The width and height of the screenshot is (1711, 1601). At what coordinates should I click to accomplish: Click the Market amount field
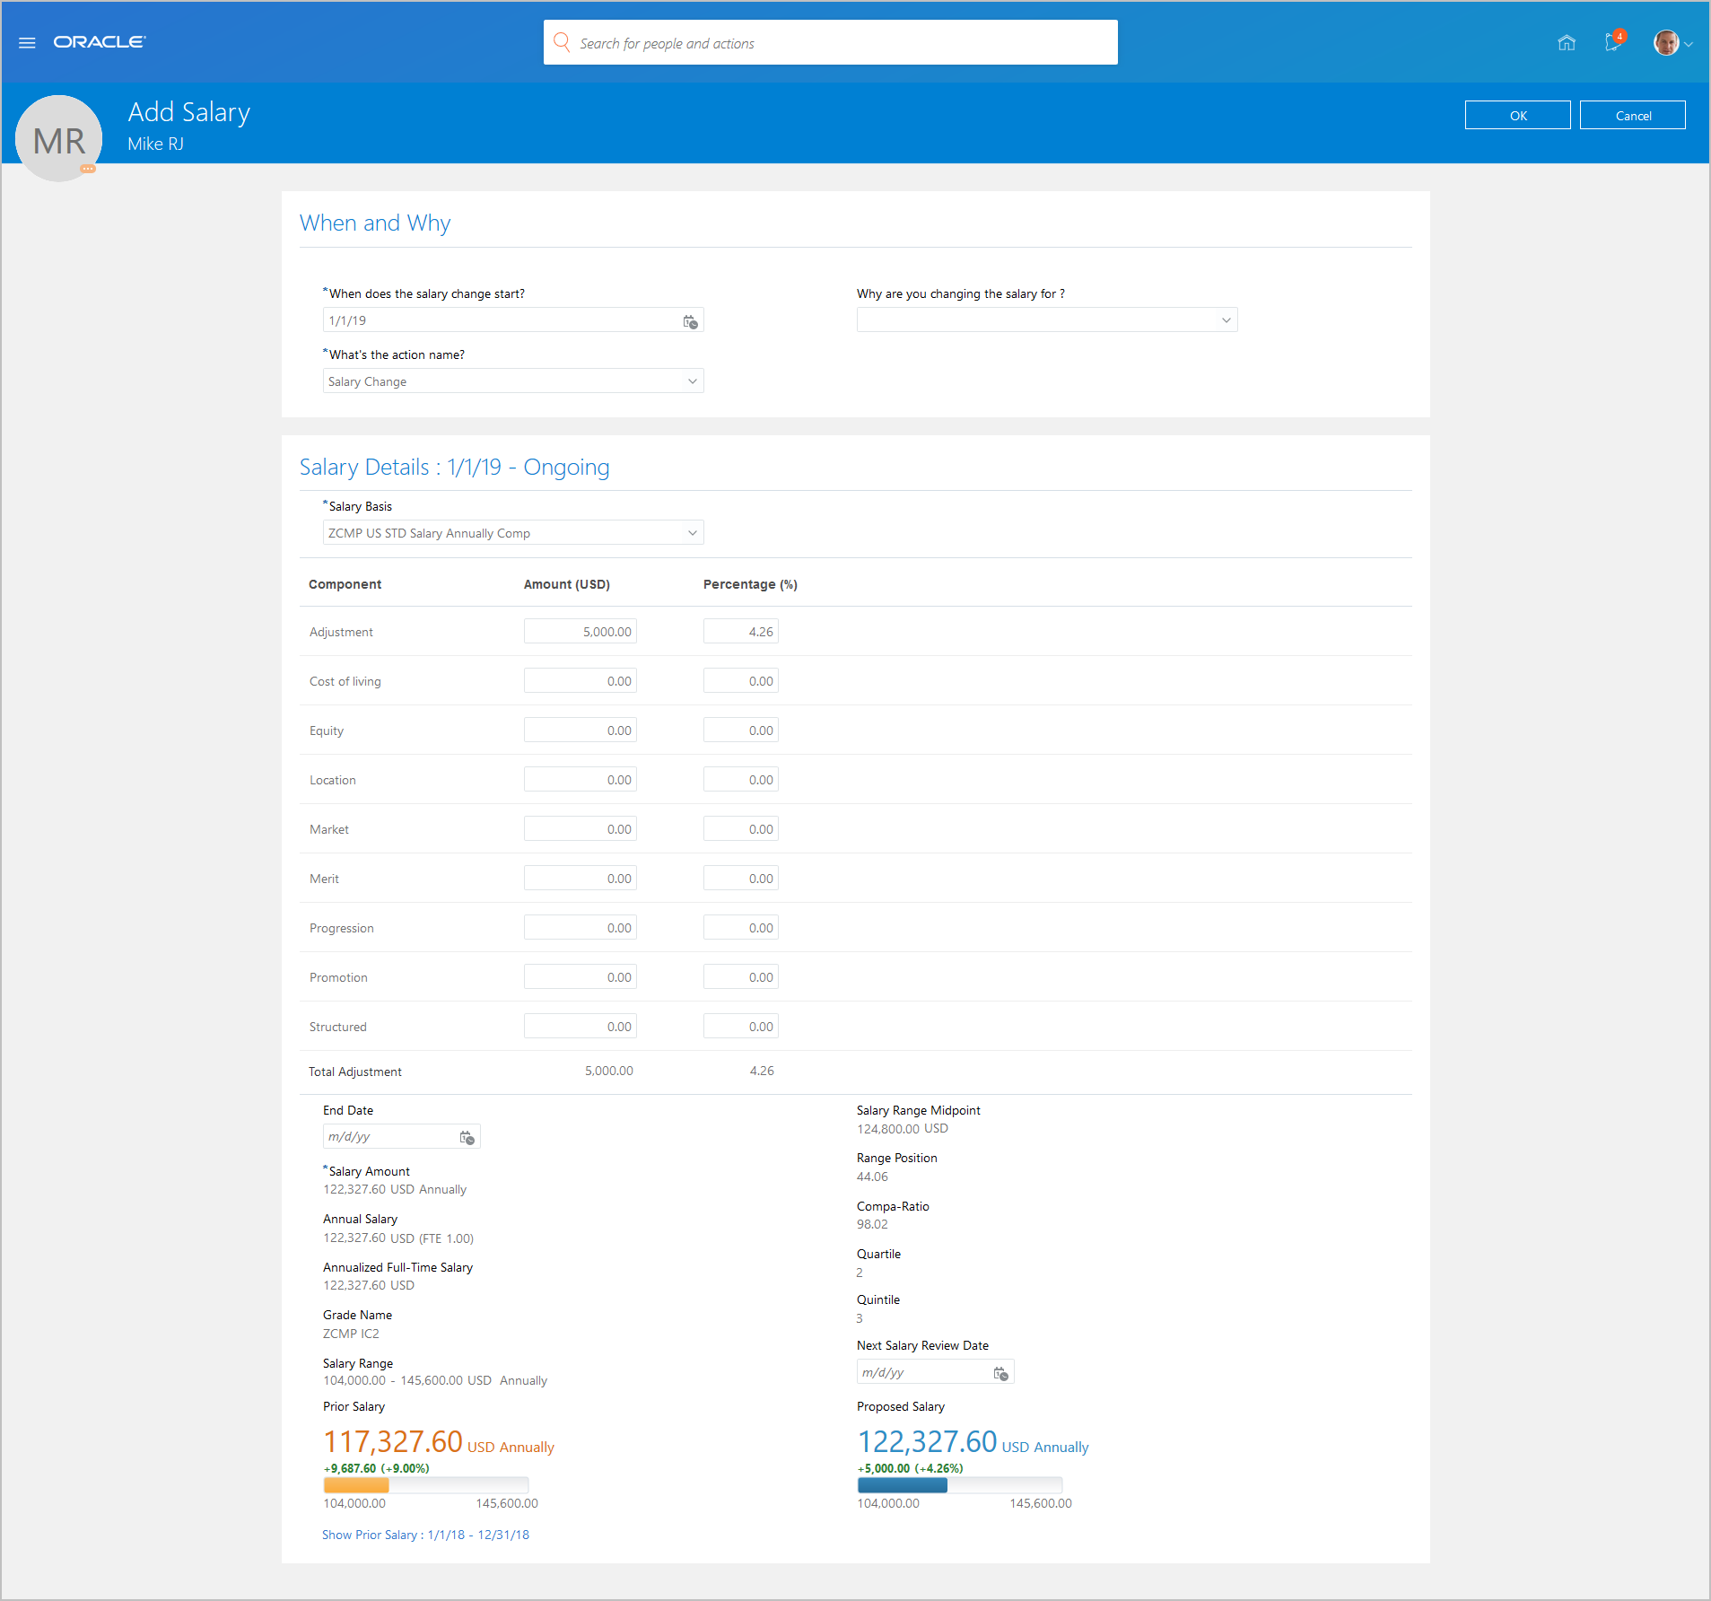581,829
